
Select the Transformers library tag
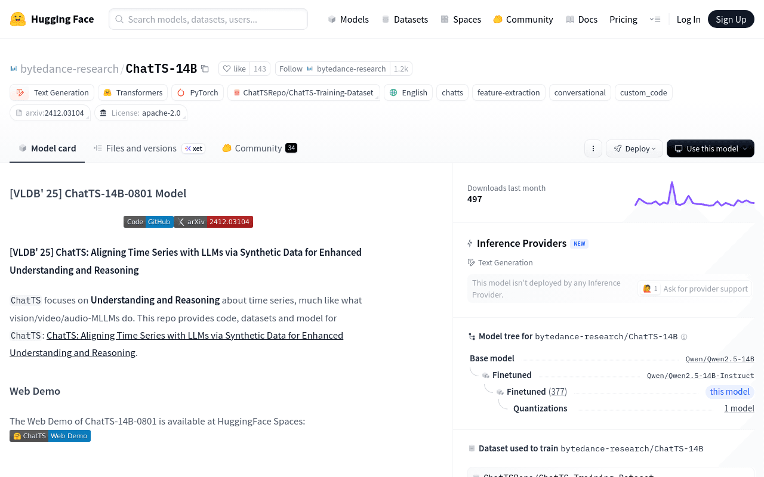(133, 92)
